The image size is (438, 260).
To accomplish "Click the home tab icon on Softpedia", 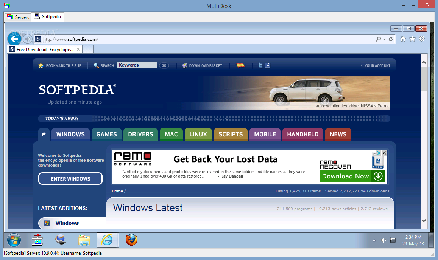I will [44, 134].
